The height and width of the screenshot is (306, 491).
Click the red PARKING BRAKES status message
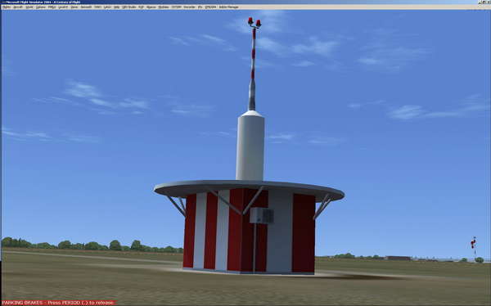59,303
